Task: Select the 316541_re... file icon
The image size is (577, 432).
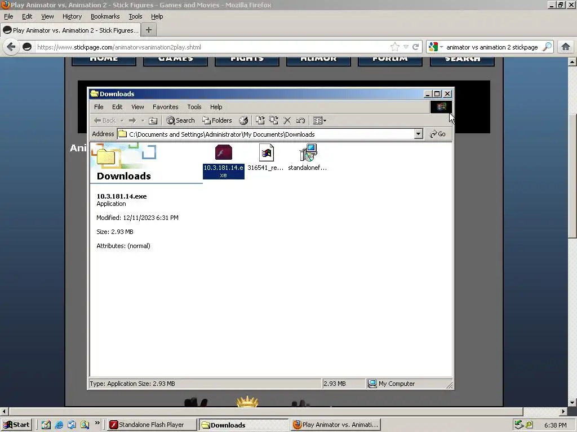Action: coord(266,153)
